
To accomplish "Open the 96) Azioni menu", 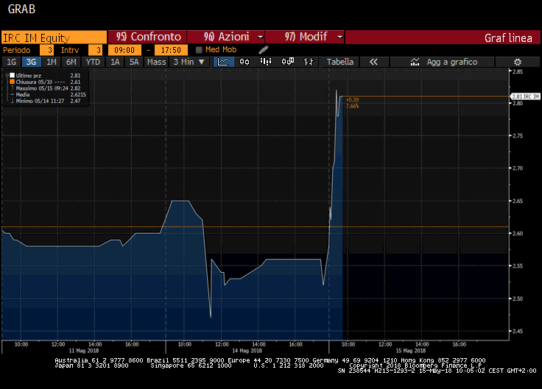I will click(x=226, y=37).
